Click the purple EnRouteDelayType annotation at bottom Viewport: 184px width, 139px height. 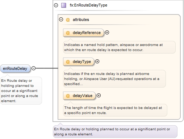(x=115, y=131)
